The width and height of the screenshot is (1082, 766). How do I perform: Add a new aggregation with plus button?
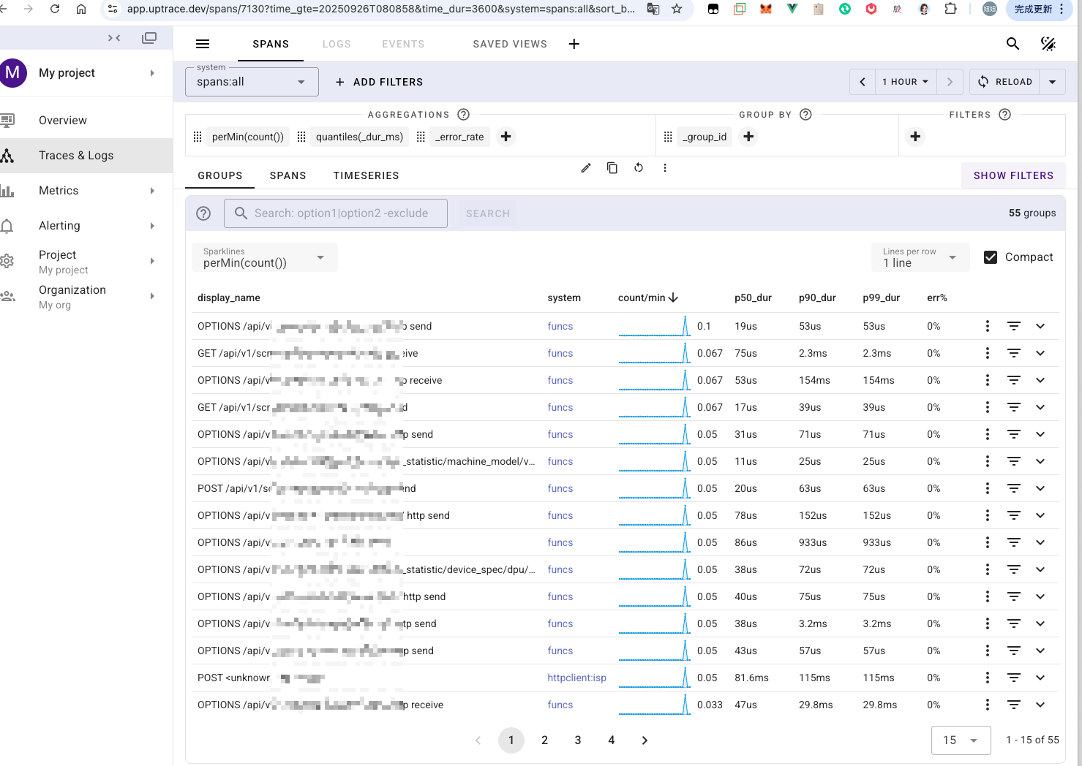tap(506, 137)
